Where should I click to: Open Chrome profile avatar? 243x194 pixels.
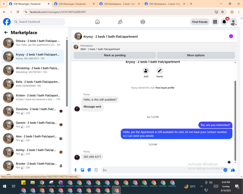coord(232,12)
